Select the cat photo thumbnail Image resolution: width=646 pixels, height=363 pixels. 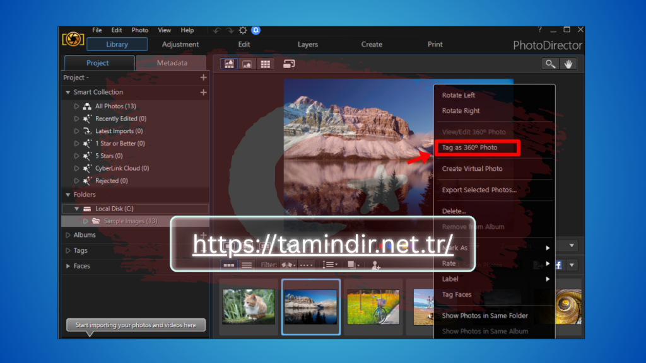tap(249, 307)
